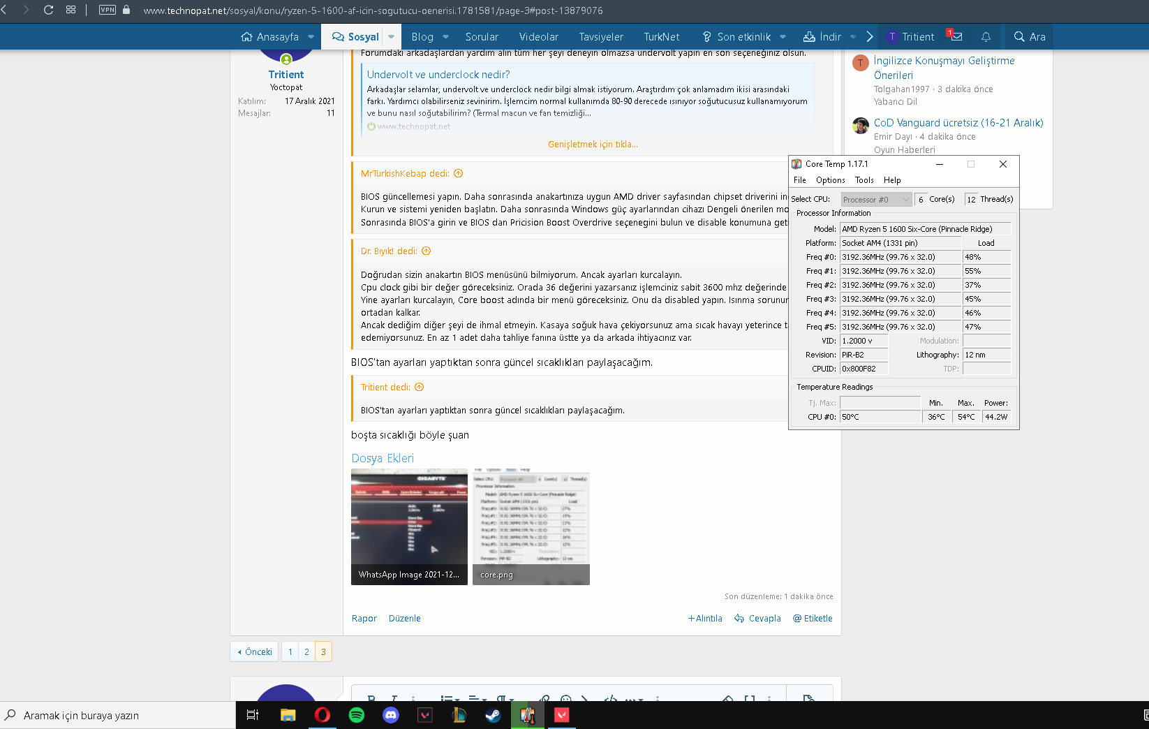This screenshot has height=729, width=1149.
Task: Open Undervolt ve underclock nedir? link
Action: coord(438,75)
